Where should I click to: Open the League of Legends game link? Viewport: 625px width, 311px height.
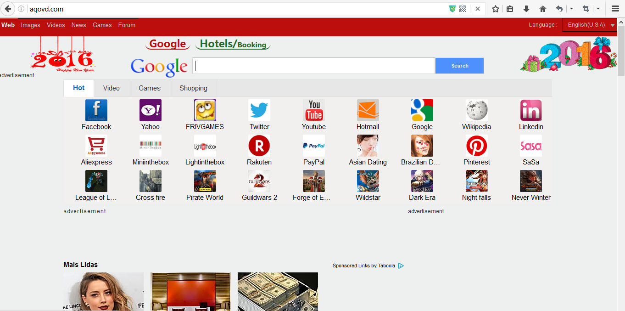click(x=96, y=198)
